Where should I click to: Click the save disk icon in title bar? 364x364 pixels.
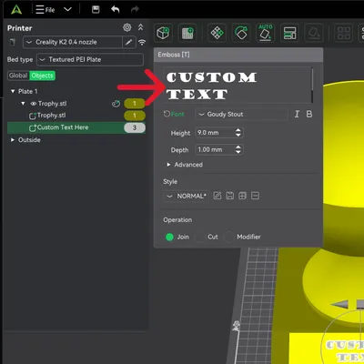pyautogui.click(x=96, y=9)
